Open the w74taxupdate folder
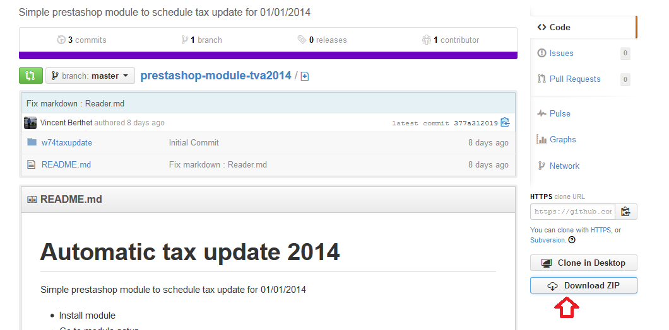Viewport: 669px width, 330px height. pos(66,143)
